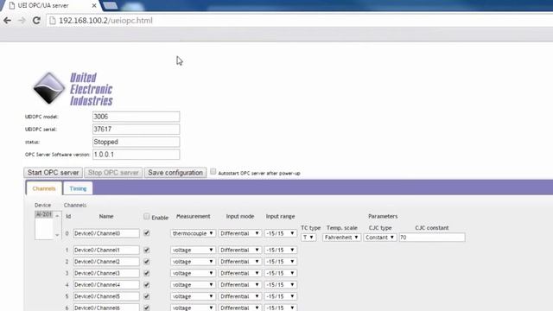Image resolution: width=553 pixels, height=311 pixels.
Task: Open the voltage measurement dropdown for Channel3
Action: tap(193, 273)
